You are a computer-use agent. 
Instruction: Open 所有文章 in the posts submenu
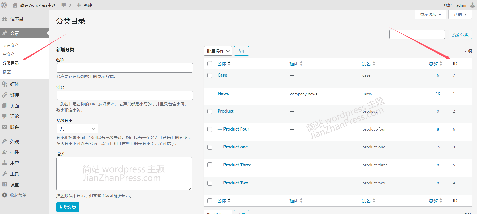click(11, 45)
